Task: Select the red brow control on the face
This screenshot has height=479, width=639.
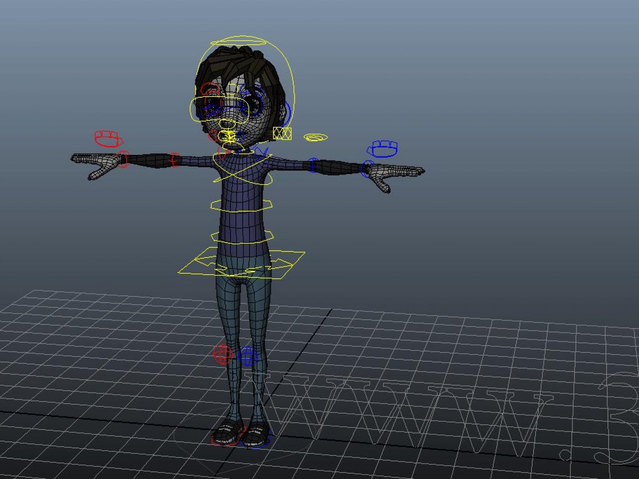Action: tap(209, 89)
